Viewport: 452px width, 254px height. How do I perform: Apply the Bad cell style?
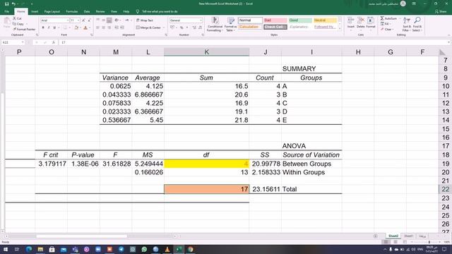point(275,20)
